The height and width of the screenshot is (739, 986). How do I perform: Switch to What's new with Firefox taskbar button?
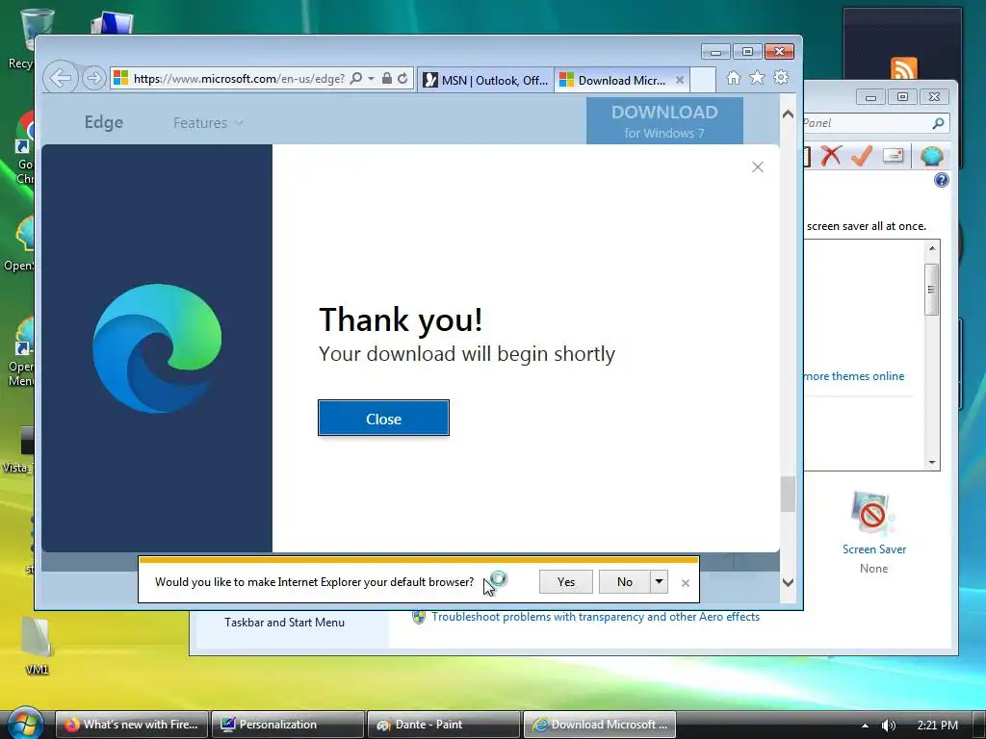[131, 725]
